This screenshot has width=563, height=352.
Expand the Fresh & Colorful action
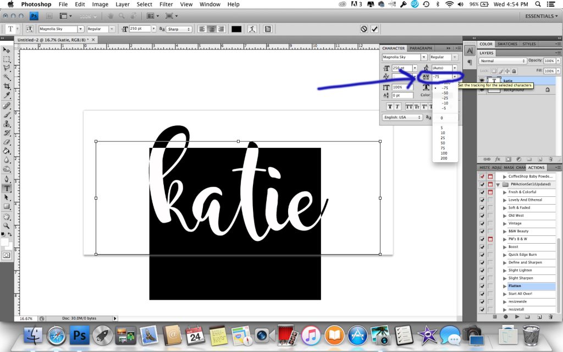point(505,192)
